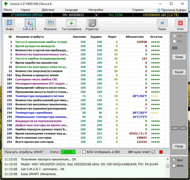Click the Sleep button
Screen dimensions: 190x180
click(179, 57)
